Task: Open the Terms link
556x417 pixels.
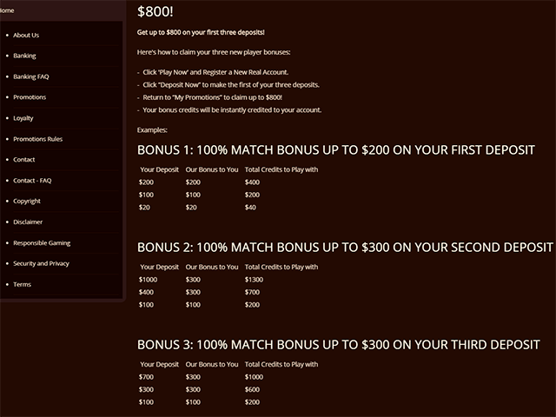Action: click(22, 284)
